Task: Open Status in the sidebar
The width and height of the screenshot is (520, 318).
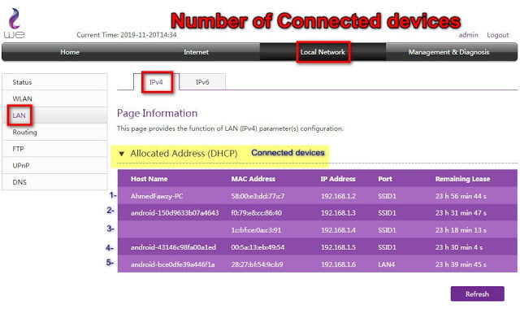Action: (54, 82)
